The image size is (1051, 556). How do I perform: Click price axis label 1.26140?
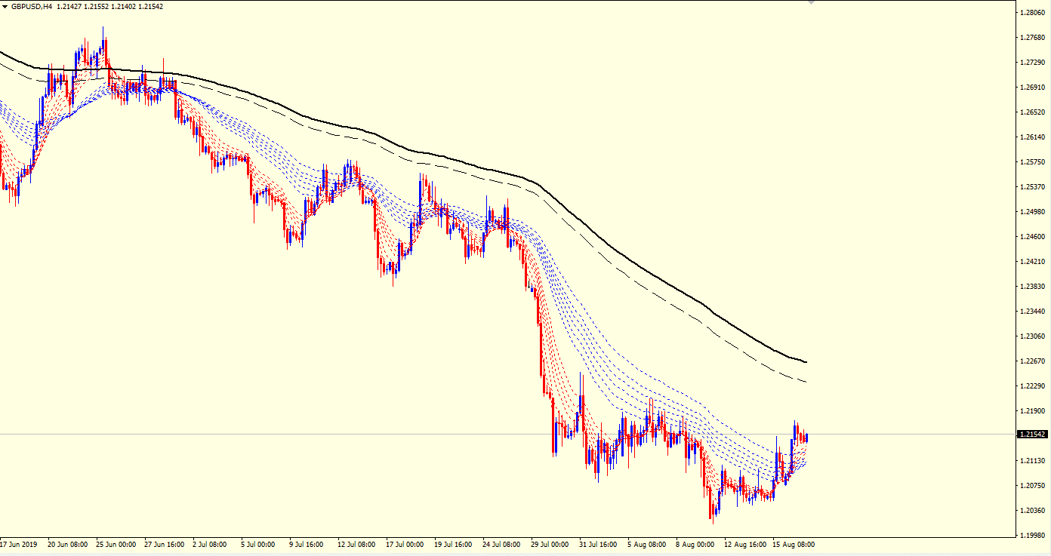coord(1031,137)
